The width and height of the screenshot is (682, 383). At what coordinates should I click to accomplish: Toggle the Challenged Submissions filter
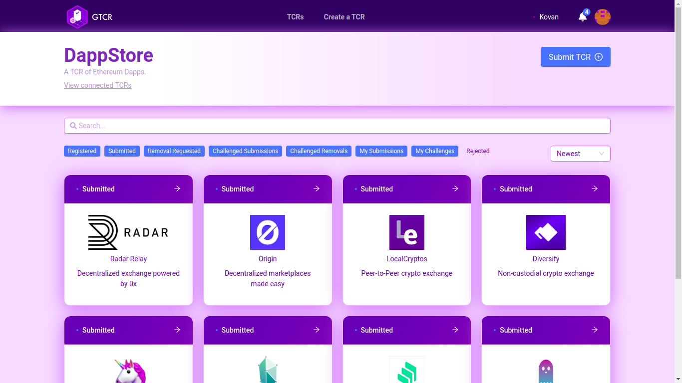(245, 151)
